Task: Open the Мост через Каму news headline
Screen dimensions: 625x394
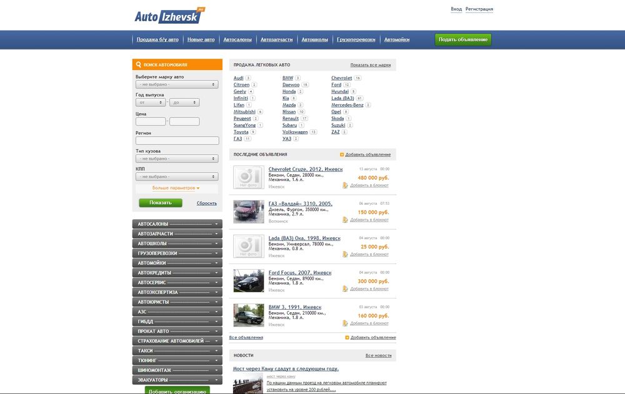Action: tap(286, 369)
